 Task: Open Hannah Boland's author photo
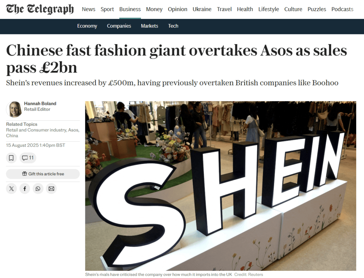pyautogui.click(x=14, y=109)
